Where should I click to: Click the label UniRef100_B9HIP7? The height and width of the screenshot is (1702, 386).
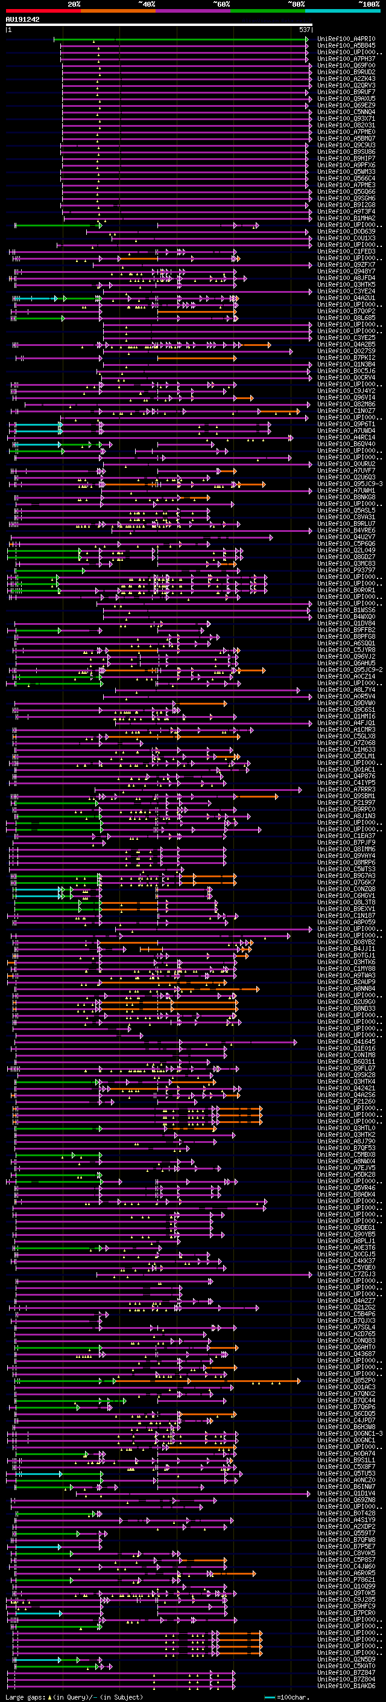[x=346, y=159]
